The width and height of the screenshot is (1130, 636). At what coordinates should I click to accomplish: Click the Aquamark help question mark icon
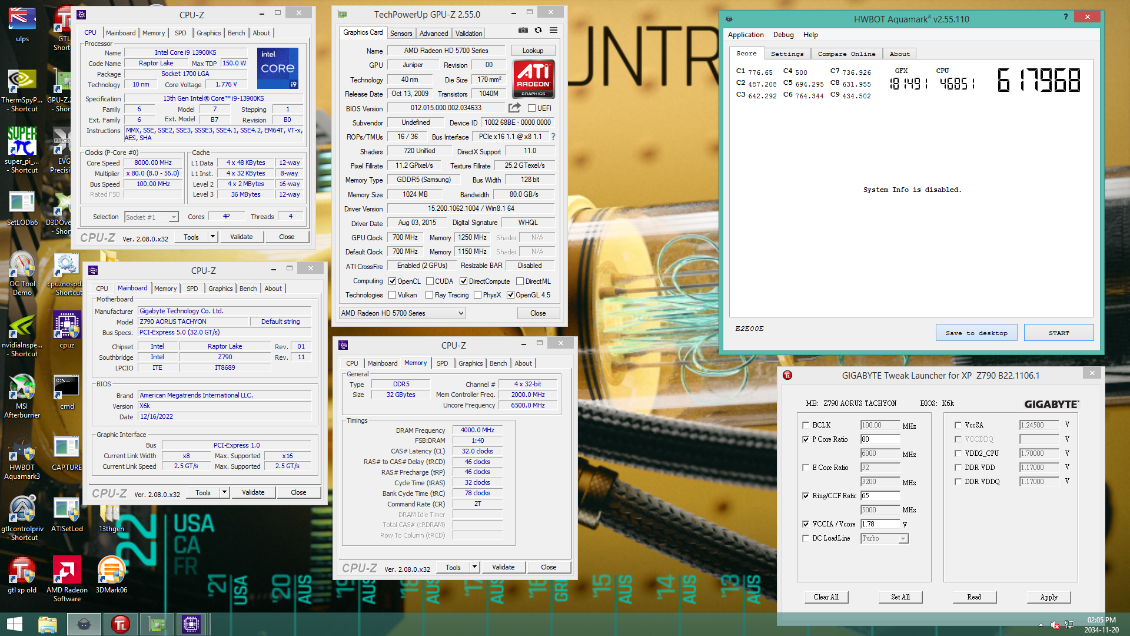pyautogui.click(x=1066, y=16)
